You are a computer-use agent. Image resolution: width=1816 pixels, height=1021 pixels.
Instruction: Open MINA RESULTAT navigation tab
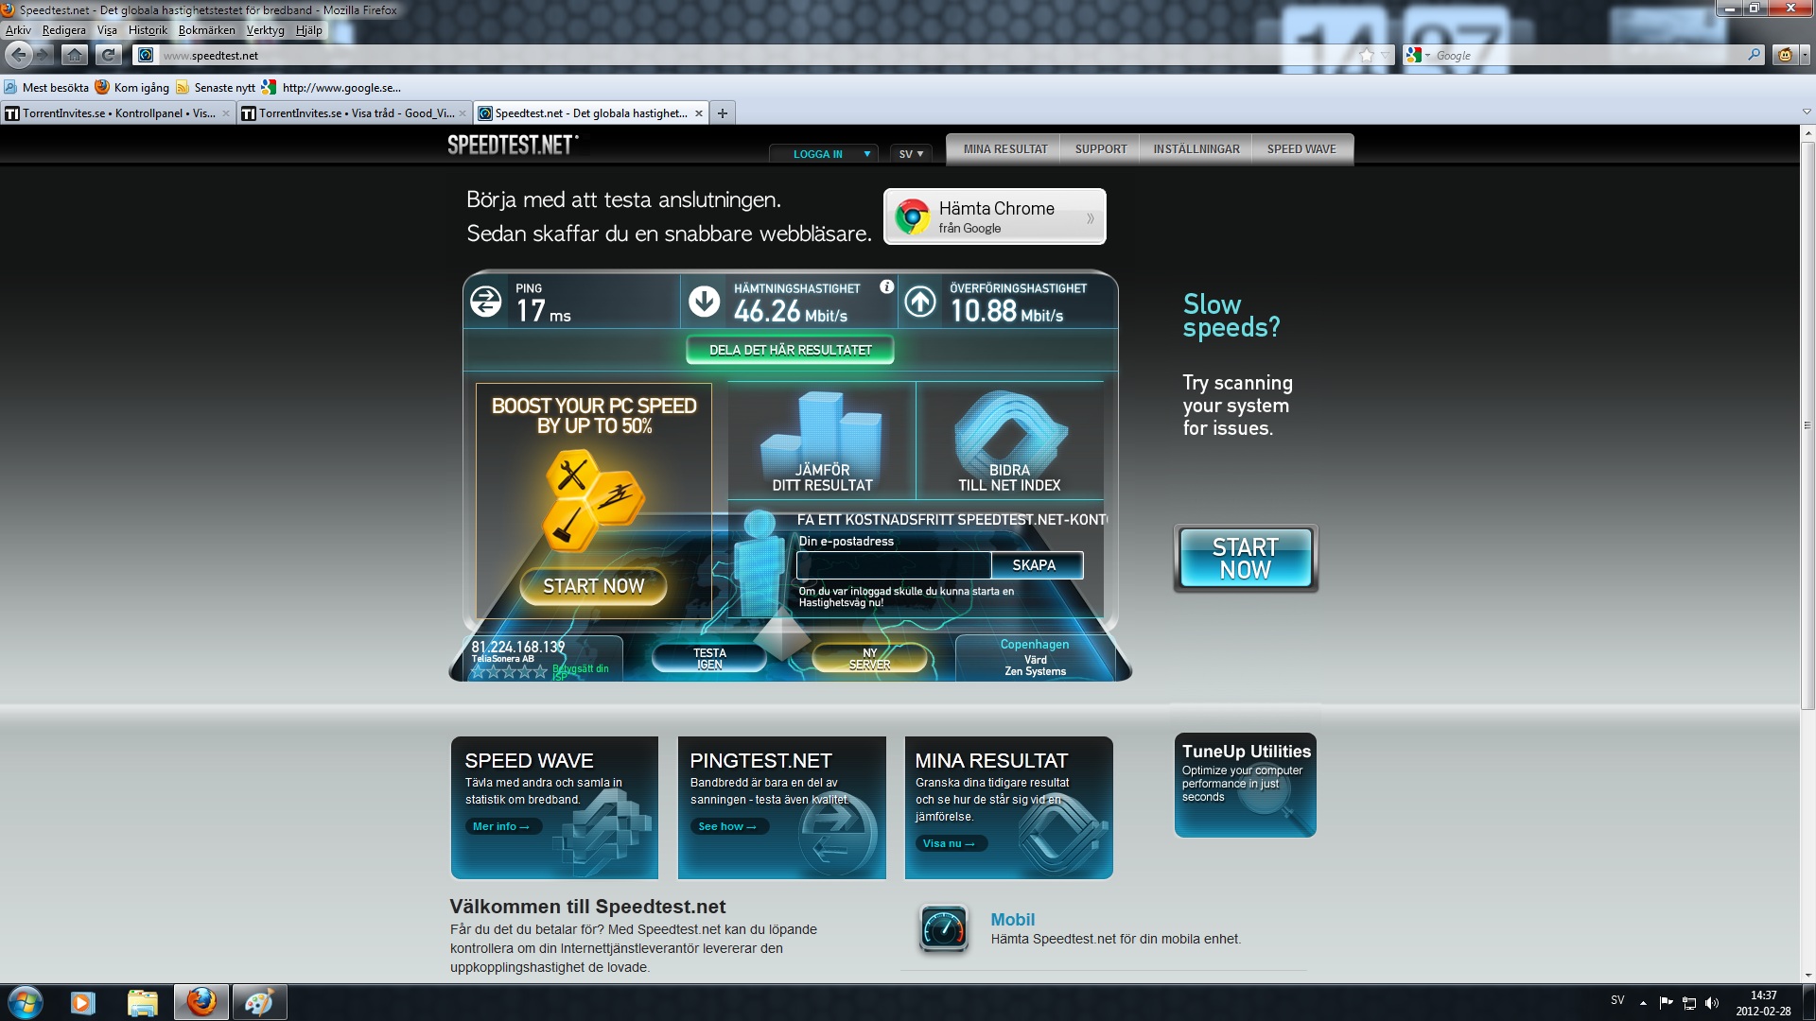click(1005, 149)
